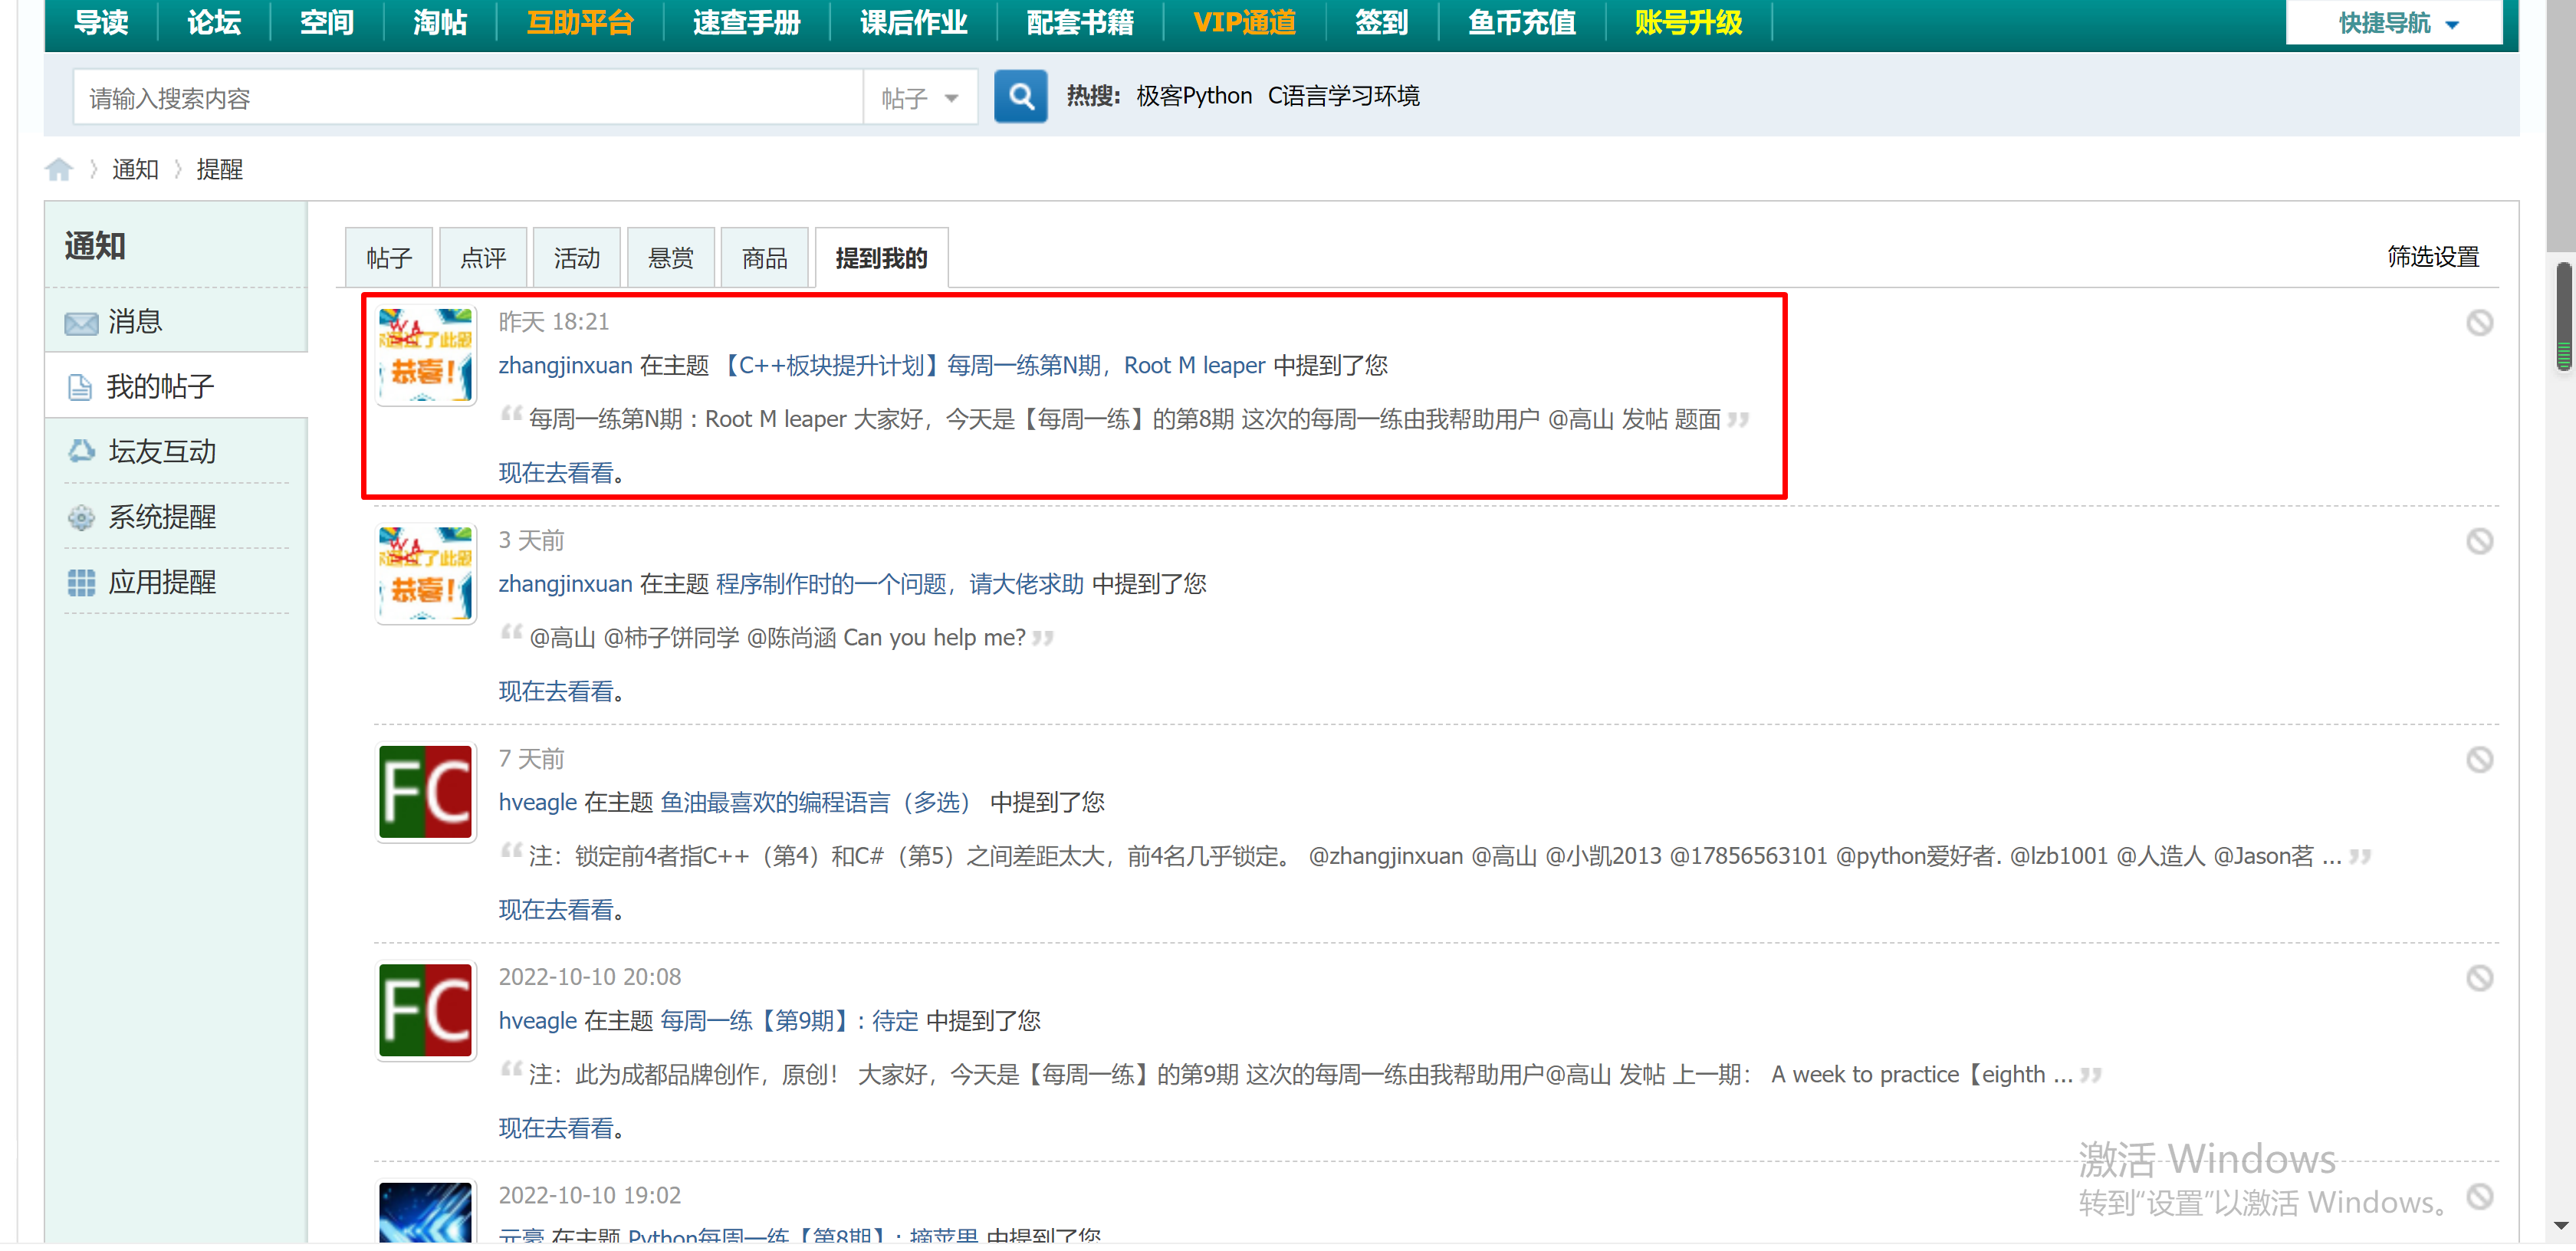This screenshot has width=2576, height=1251.
Task: Open topic 程序制作时的一个问题，请大佬求助
Action: pyautogui.click(x=899, y=584)
